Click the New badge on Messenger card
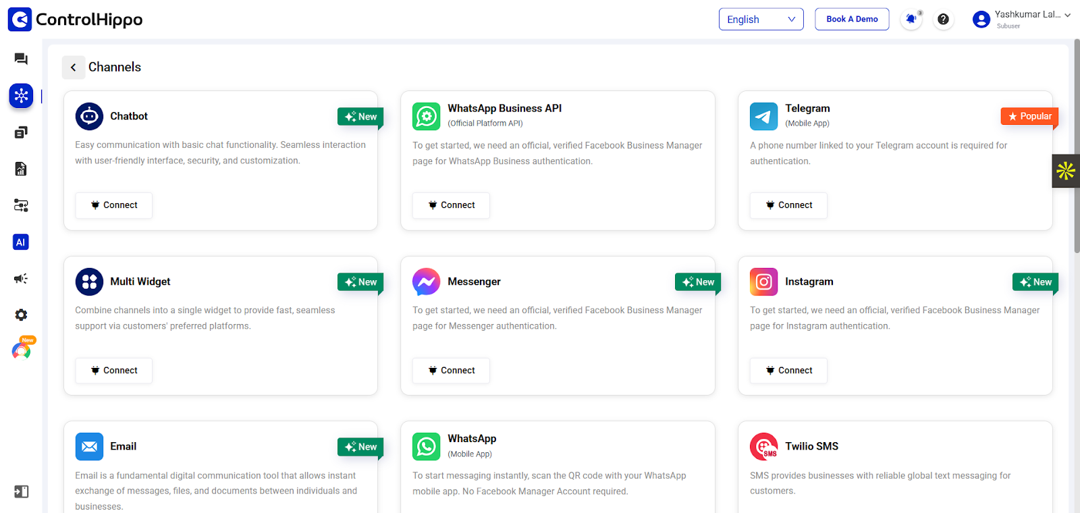 coord(698,282)
